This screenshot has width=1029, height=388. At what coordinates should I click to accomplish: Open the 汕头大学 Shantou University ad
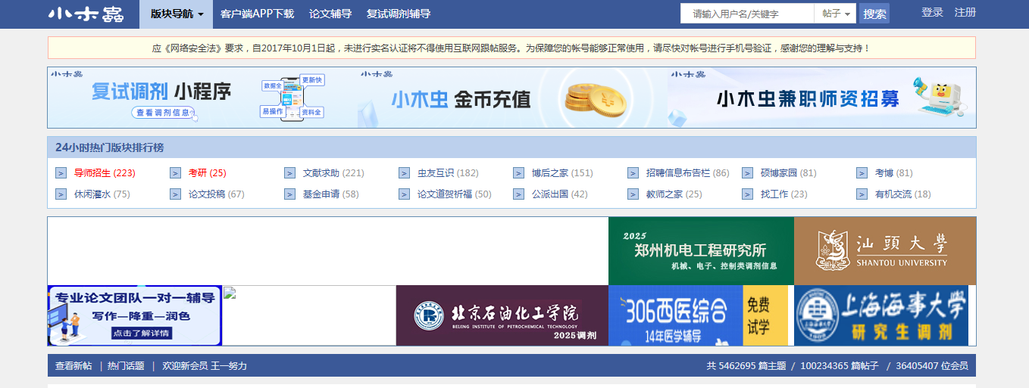(885, 251)
